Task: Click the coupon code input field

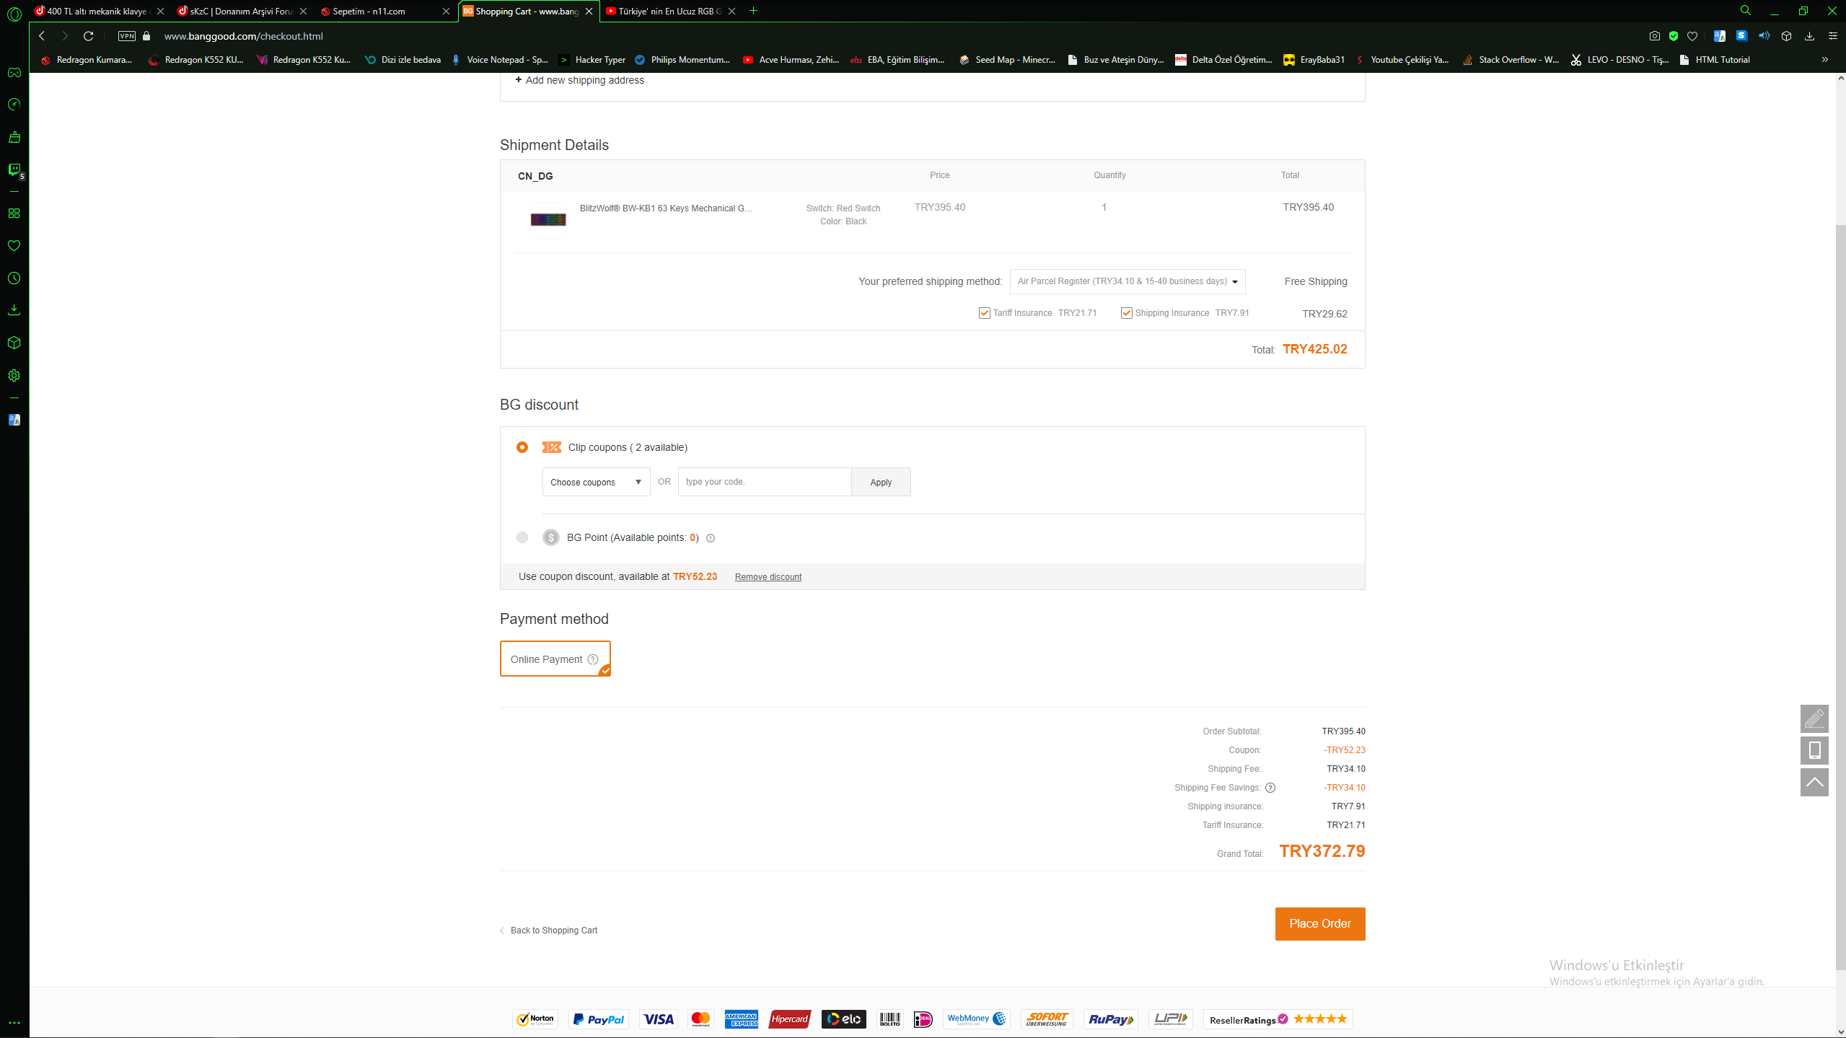Action: coord(764,482)
